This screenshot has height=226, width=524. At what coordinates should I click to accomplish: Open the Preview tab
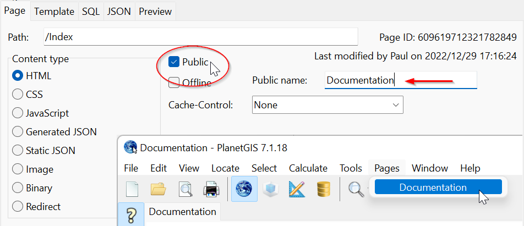point(155,11)
